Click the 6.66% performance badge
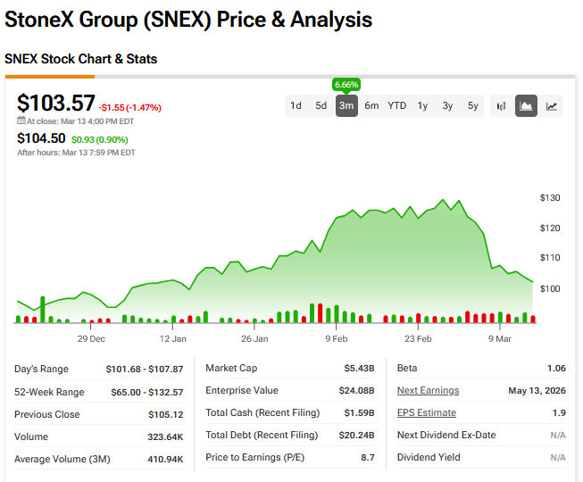 pyautogui.click(x=346, y=85)
